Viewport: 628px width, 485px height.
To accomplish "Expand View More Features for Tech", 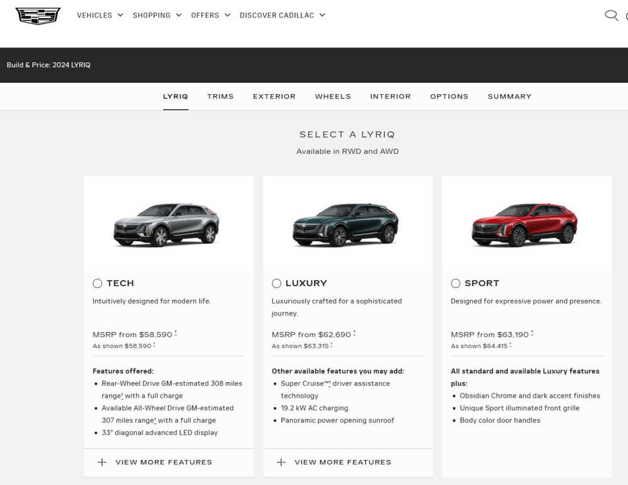I will 163,462.
